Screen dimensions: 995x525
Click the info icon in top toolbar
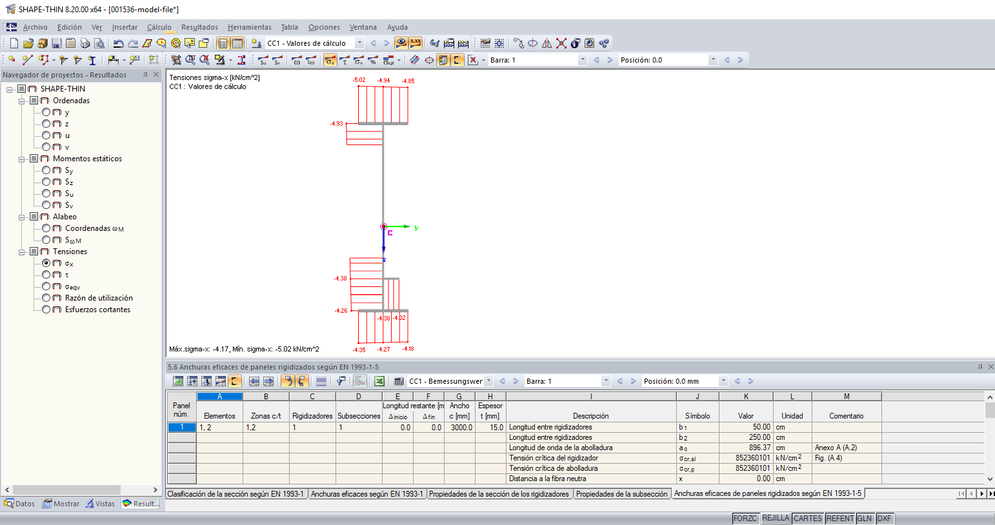[x=575, y=43]
